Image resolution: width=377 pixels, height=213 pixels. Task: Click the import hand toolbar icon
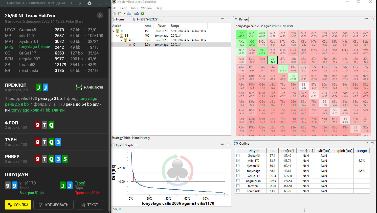[x=129, y=13]
